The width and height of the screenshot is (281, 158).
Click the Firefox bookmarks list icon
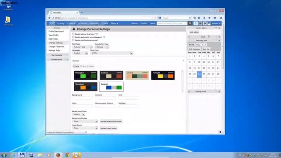[199, 18]
